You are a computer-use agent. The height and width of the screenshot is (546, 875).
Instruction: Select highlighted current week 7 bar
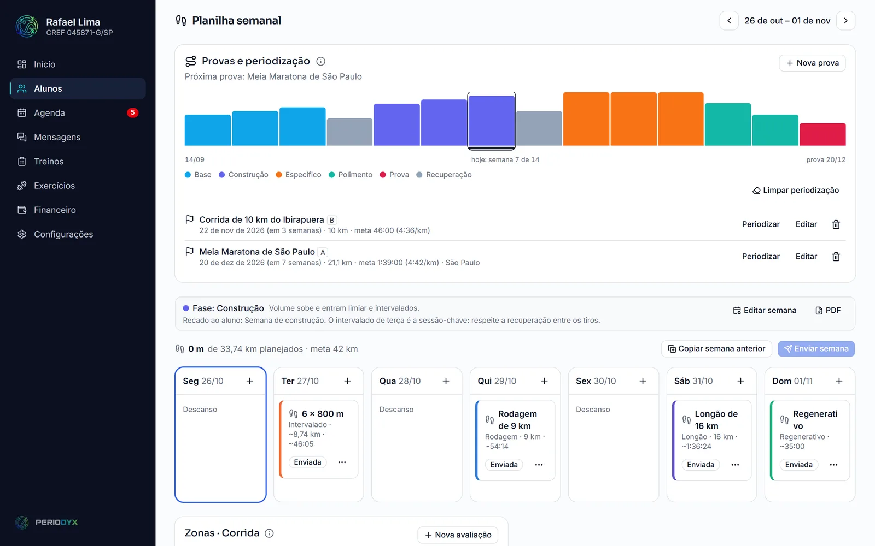coord(492,121)
